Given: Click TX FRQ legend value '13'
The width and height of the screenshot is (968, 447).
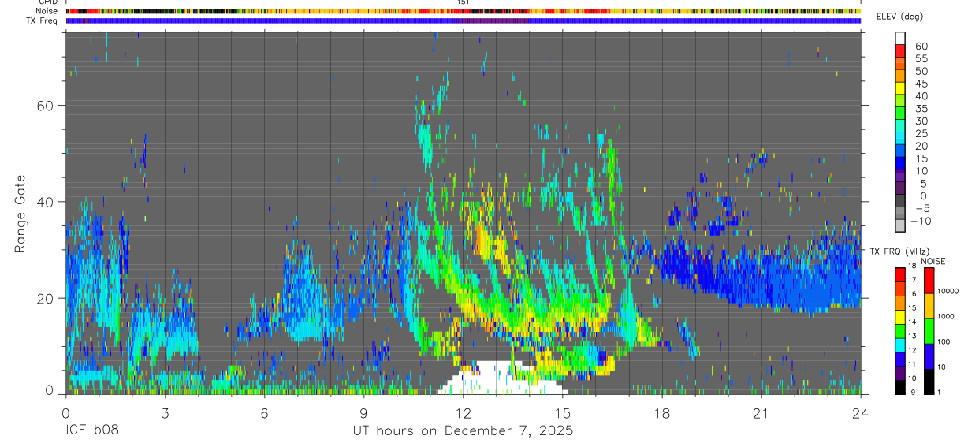Looking at the screenshot, I should [912, 337].
